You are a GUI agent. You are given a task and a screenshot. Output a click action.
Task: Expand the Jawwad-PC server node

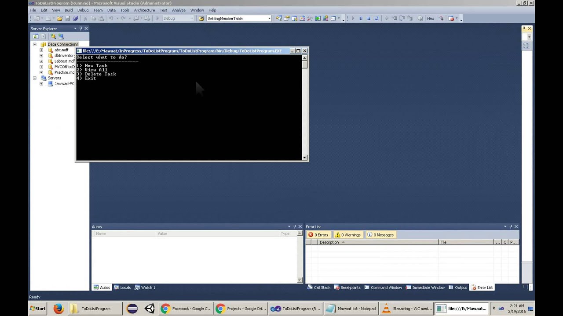41,84
